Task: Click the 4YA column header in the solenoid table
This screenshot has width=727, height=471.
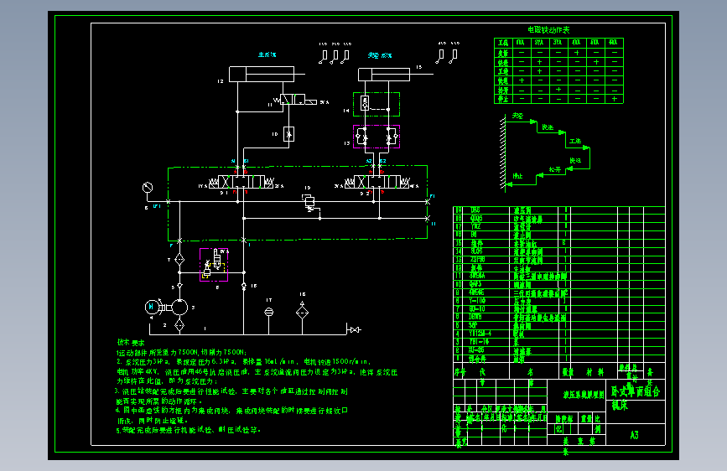Action: point(576,42)
